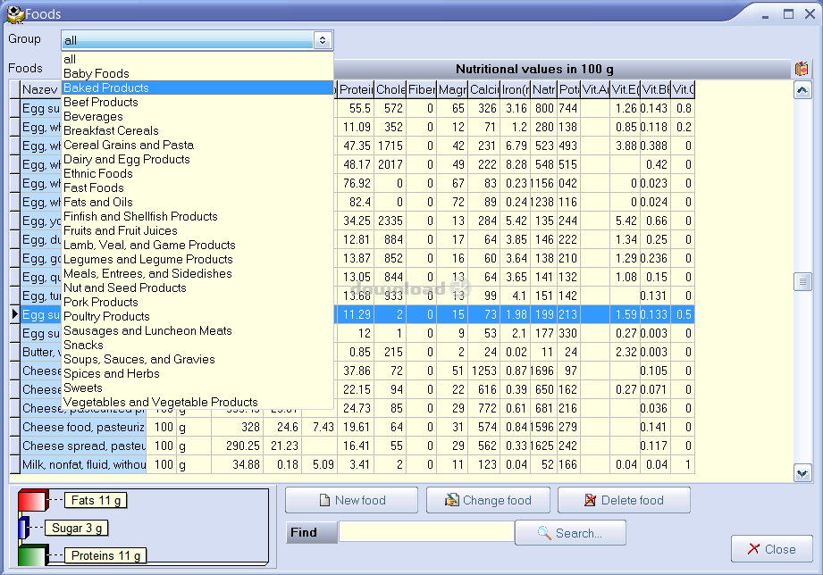This screenshot has height=575, width=823.
Task: Open the Group combo box arrow
Action: coord(323,40)
